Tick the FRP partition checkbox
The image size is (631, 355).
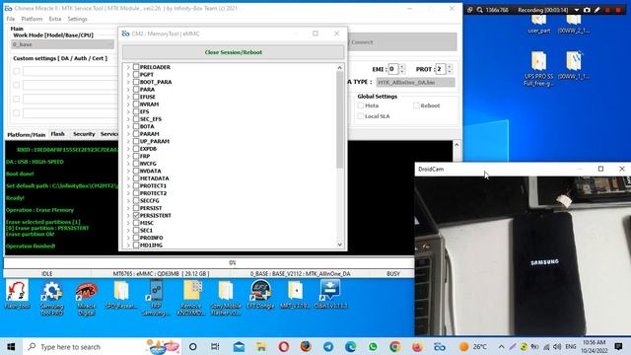136,156
